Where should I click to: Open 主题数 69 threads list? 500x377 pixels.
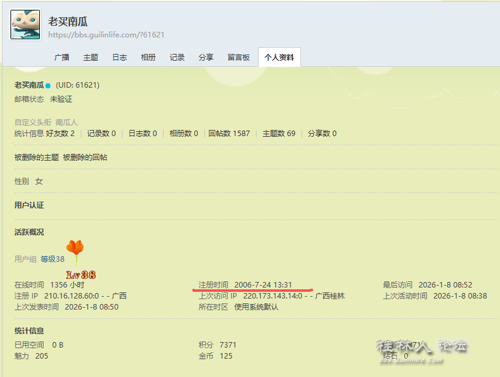tap(279, 133)
